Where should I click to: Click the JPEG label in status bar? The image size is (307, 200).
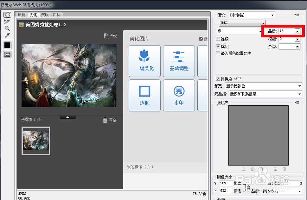(x=22, y=194)
